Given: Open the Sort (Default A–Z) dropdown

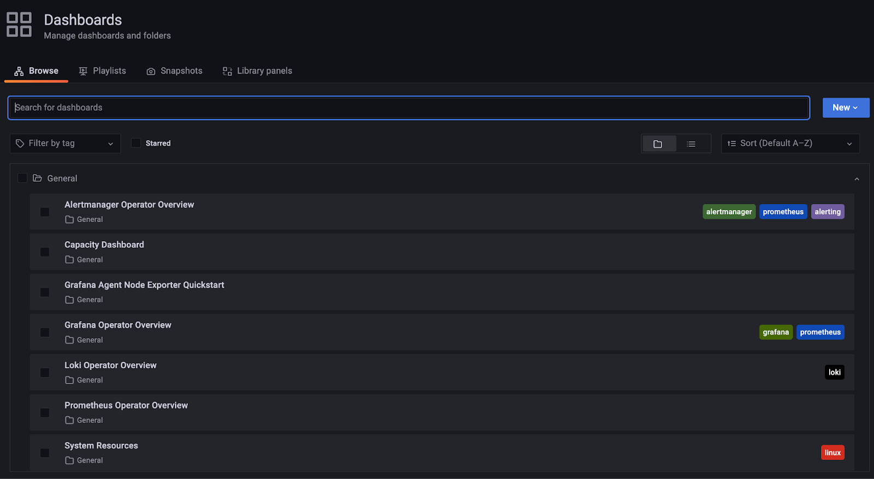Looking at the screenshot, I should click(x=790, y=143).
